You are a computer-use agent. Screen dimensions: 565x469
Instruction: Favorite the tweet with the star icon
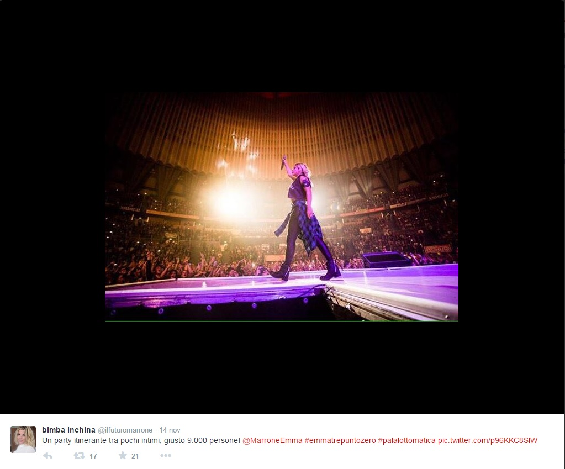coord(123,455)
